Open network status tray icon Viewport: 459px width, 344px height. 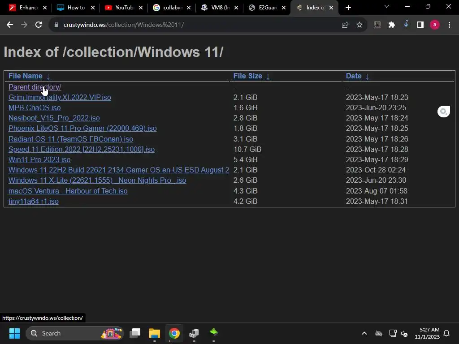(393, 333)
